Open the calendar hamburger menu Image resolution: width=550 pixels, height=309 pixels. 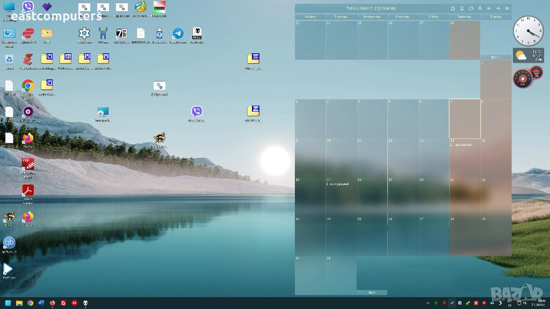click(x=507, y=9)
